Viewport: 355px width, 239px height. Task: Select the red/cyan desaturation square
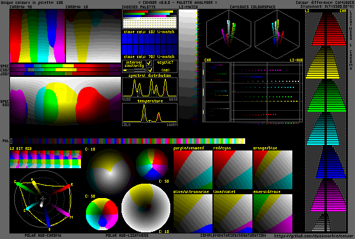(x=232, y=169)
